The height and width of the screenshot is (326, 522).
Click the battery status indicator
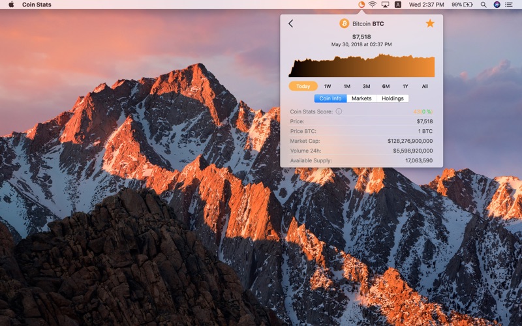462,5
